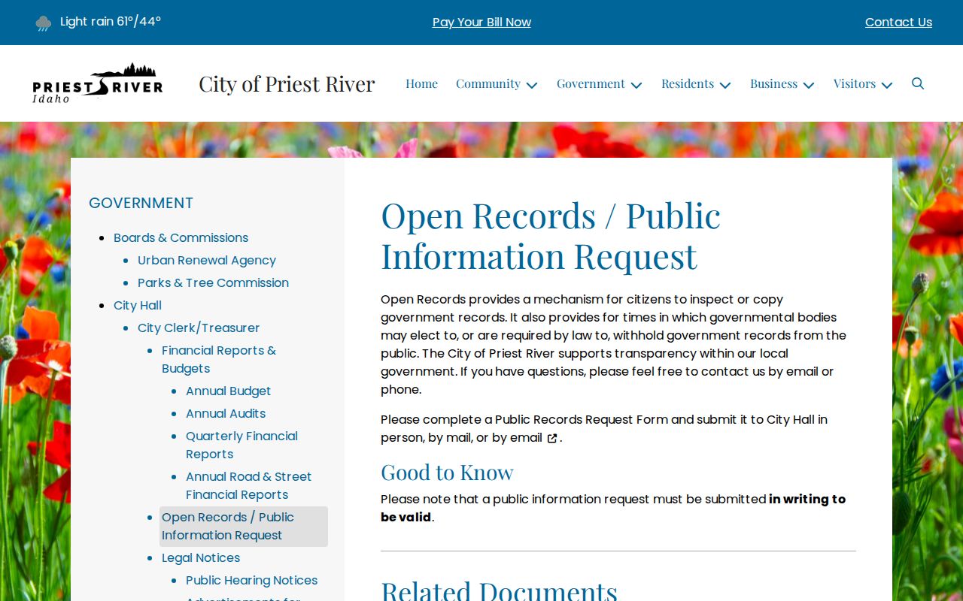Click the external link icon after email
The width and height of the screenshot is (963, 601).
552,438
